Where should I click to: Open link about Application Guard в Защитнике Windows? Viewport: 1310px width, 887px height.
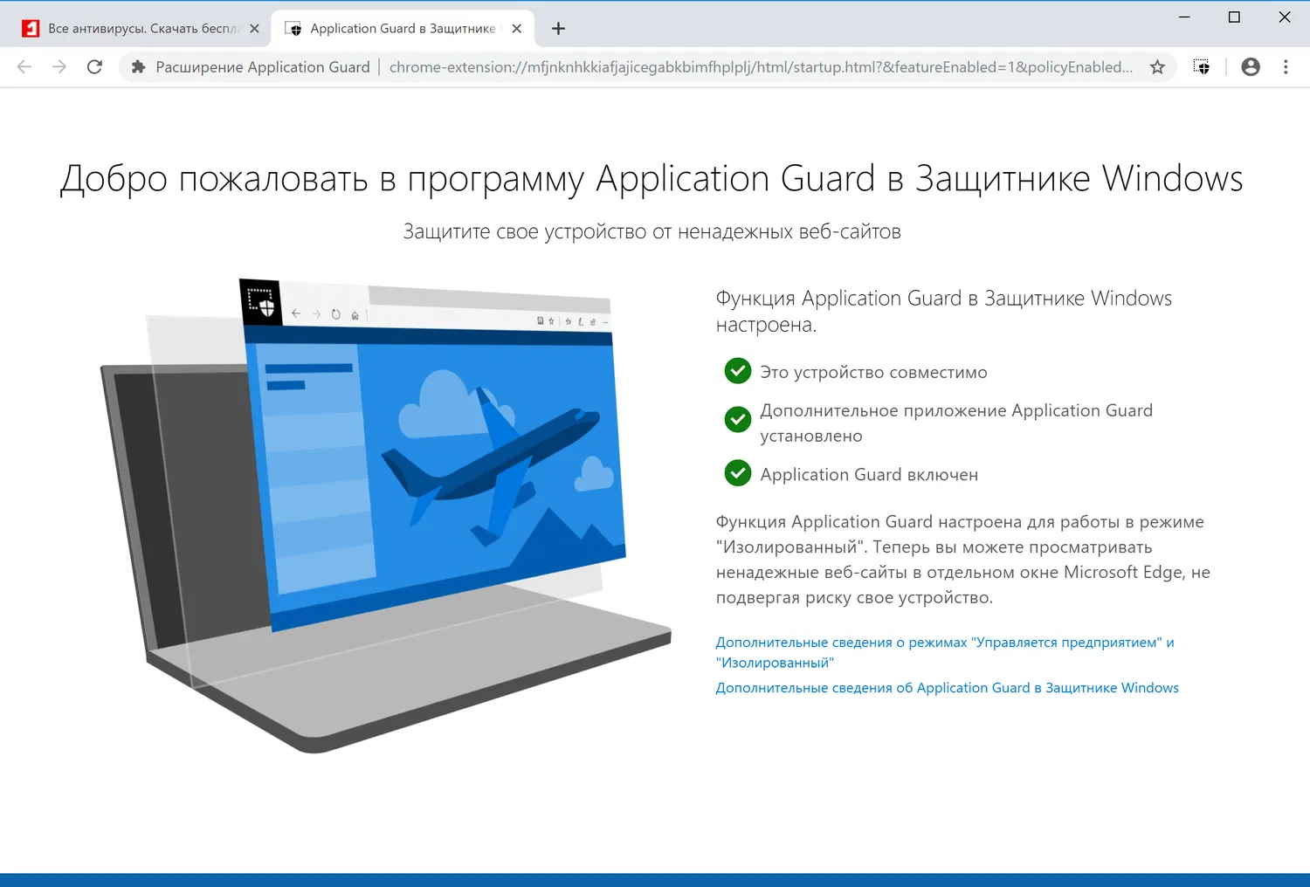(x=947, y=687)
